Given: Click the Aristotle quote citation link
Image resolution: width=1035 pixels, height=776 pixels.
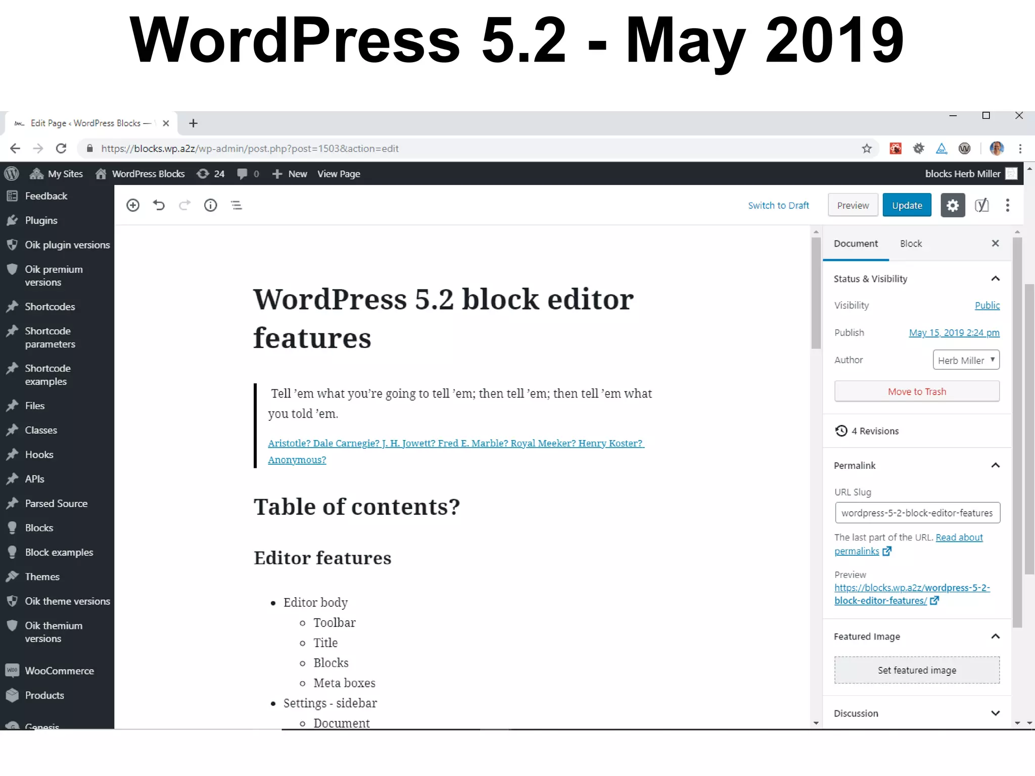Looking at the screenshot, I should 456,451.
